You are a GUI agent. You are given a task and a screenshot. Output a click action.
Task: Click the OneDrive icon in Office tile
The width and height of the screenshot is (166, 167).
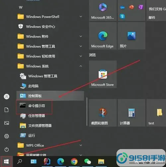[122, 7]
